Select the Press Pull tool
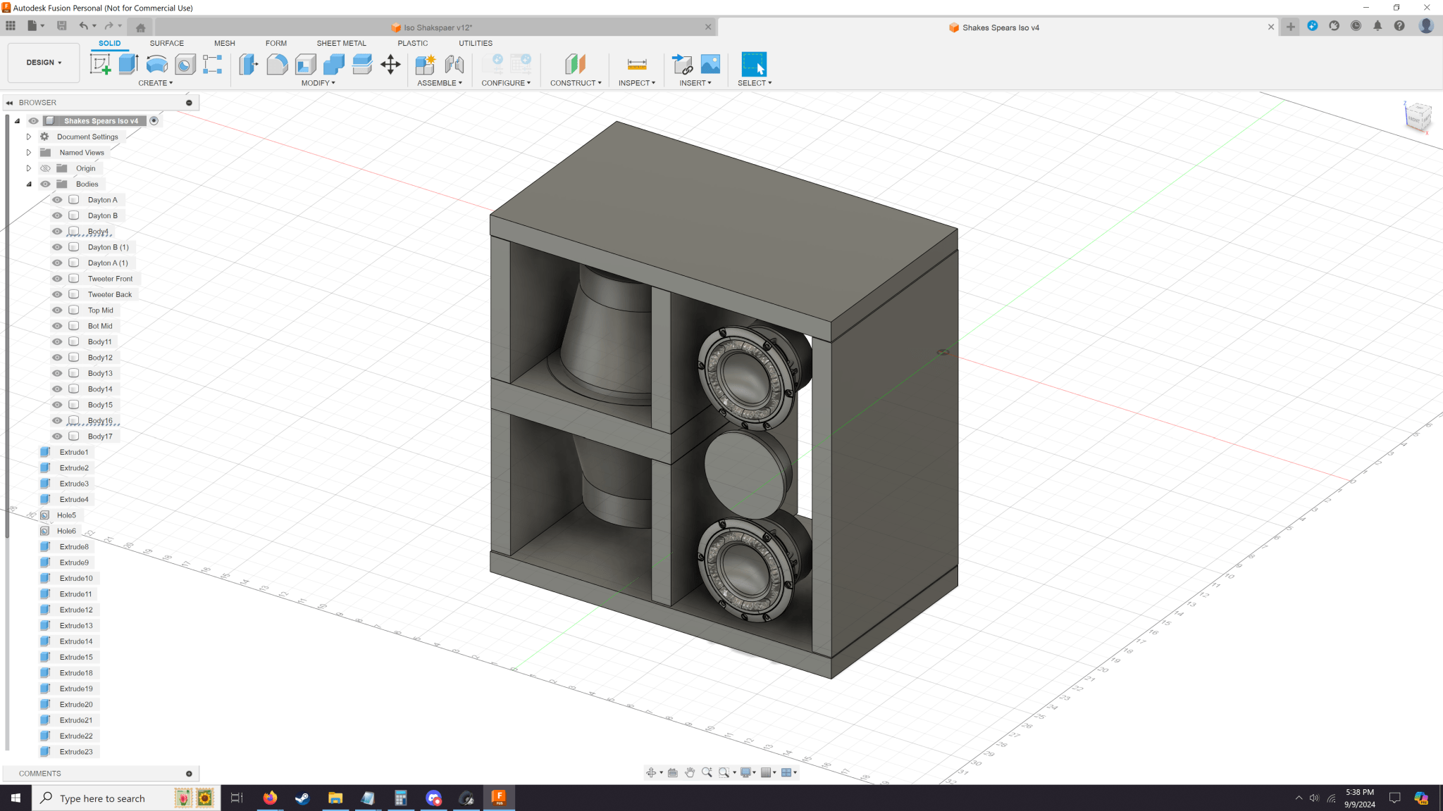This screenshot has width=1443, height=811. click(x=249, y=64)
